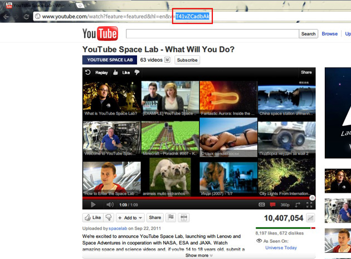Open the "City Lights From Internation" thumbnail
The image size is (351, 259).
click(x=287, y=177)
